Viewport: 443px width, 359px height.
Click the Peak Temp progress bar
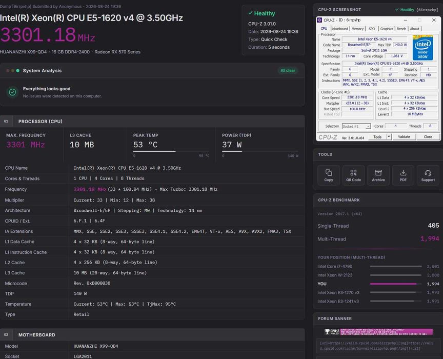[x=171, y=151]
